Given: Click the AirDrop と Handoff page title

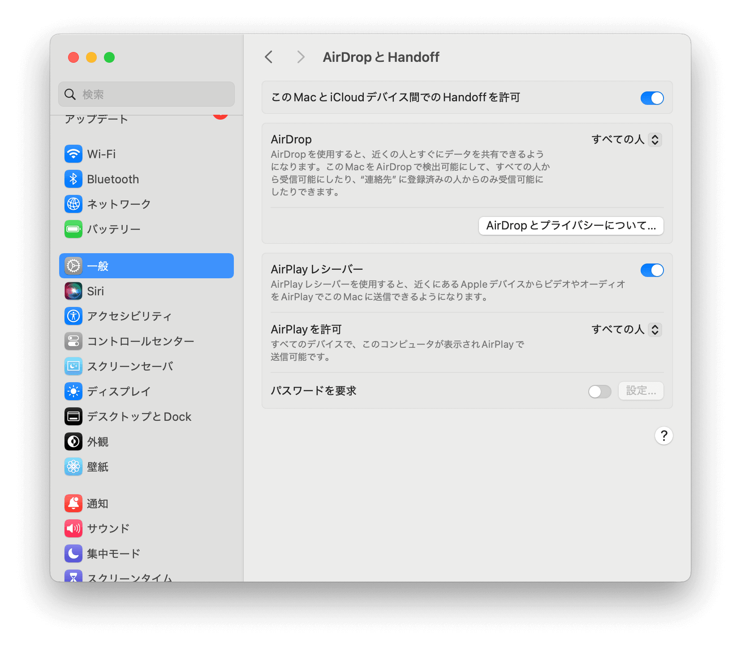Looking at the screenshot, I should coord(381,57).
